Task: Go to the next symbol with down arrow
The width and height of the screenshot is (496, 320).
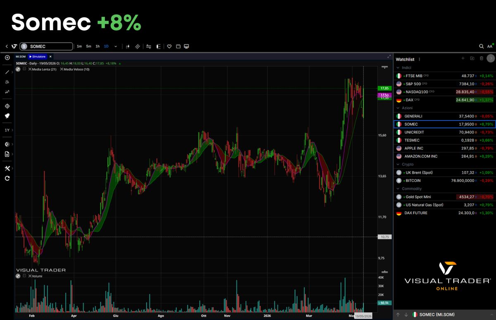Action: tap(406, 315)
